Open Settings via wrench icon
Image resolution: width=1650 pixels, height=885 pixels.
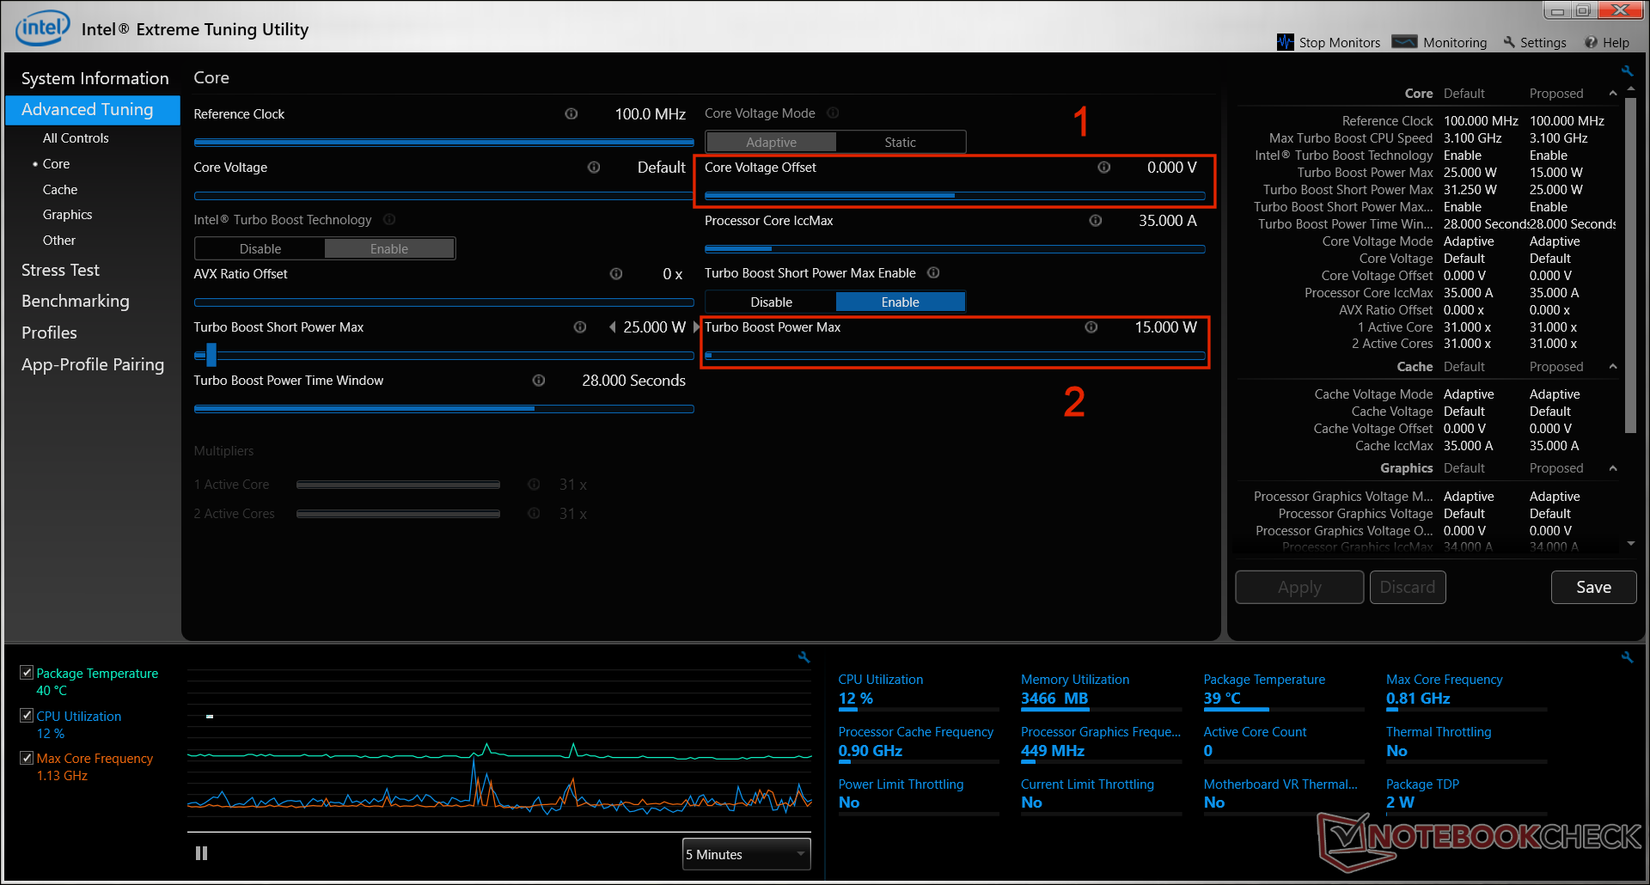click(1509, 42)
